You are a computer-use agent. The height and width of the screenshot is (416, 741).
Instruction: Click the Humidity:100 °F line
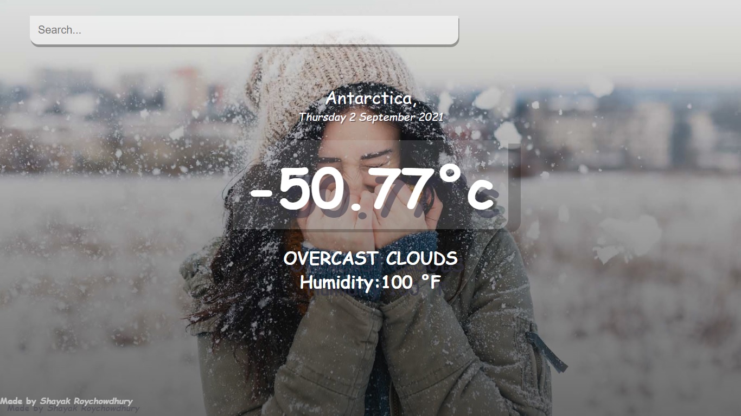point(370,282)
